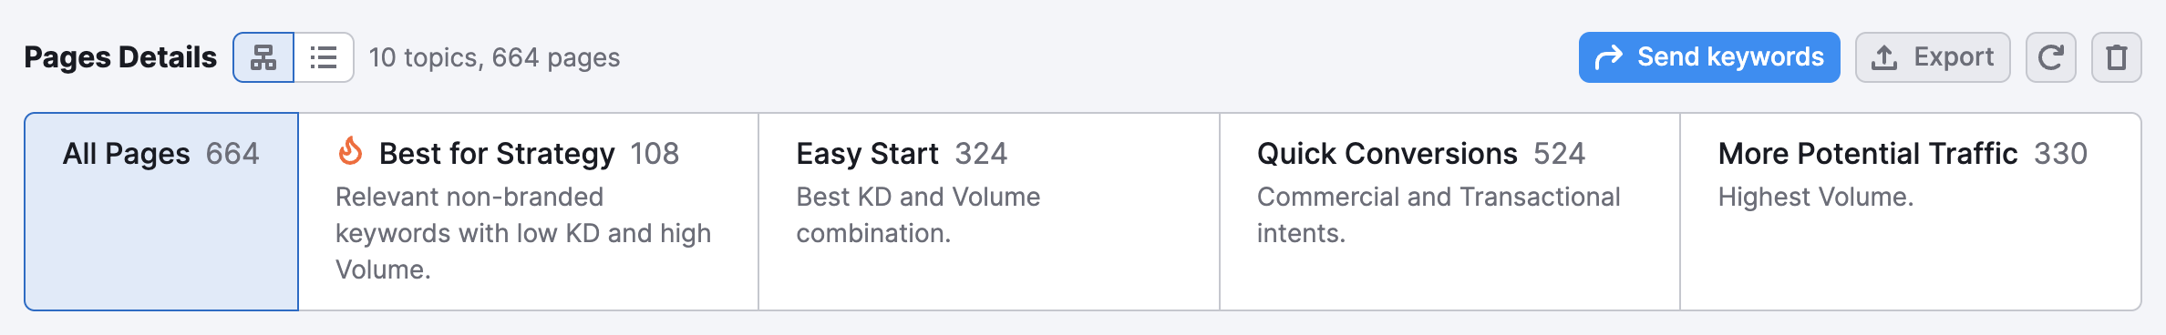Image resolution: width=2166 pixels, height=335 pixels.
Task: Open the Easy Start tab
Action: coord(989,211)
